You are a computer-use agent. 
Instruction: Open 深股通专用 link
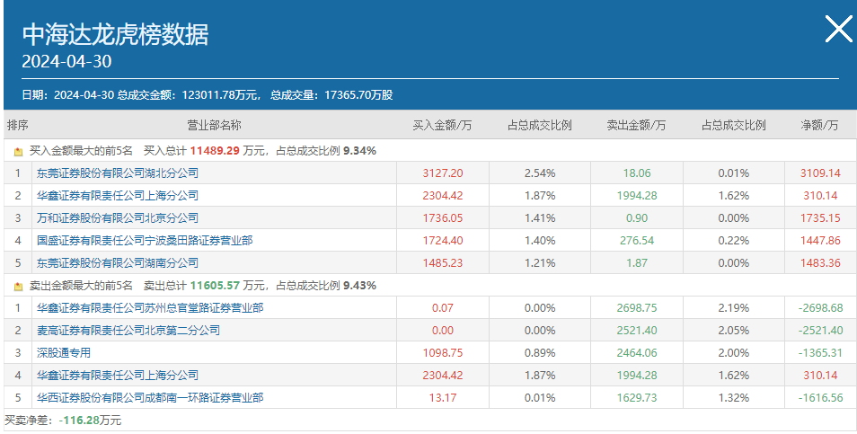point(64,352)
